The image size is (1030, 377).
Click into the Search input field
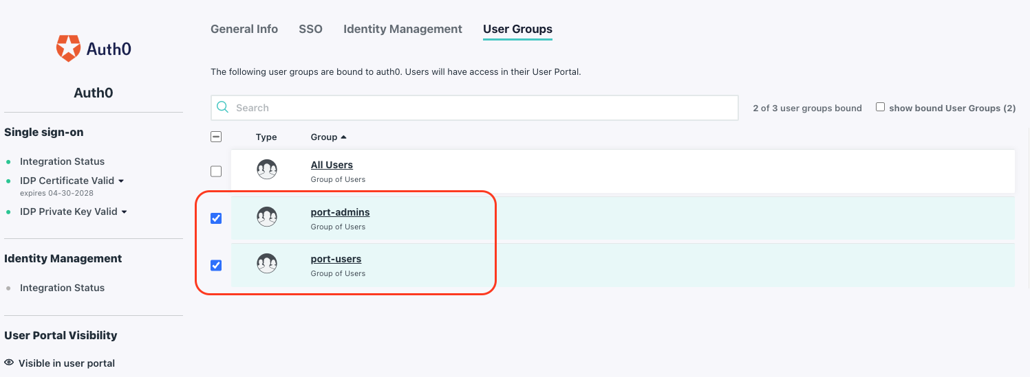click(x=482, y=108)
